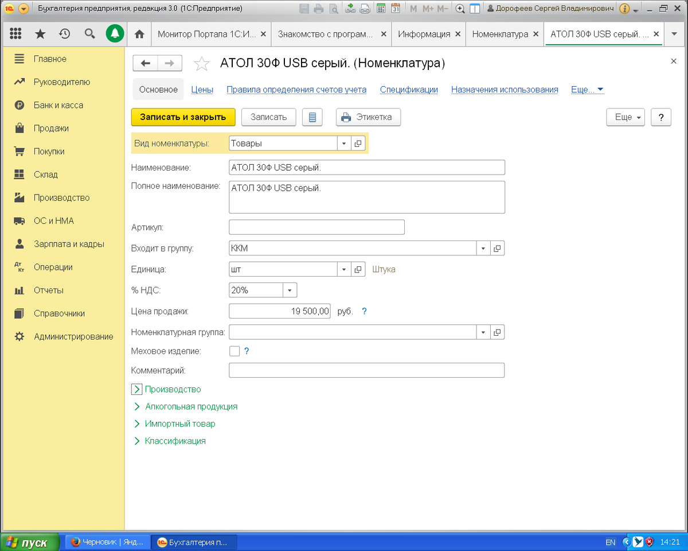Screen dimensions: 688x551
Task: Open Назначения использования link
Action: click(505, 90)
